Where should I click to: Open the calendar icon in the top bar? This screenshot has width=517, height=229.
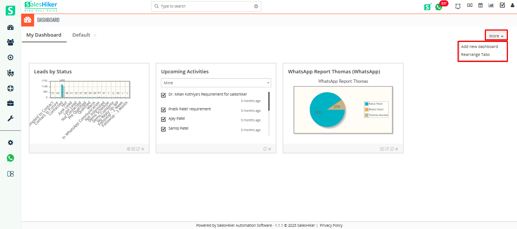click(x=480, y=5)
